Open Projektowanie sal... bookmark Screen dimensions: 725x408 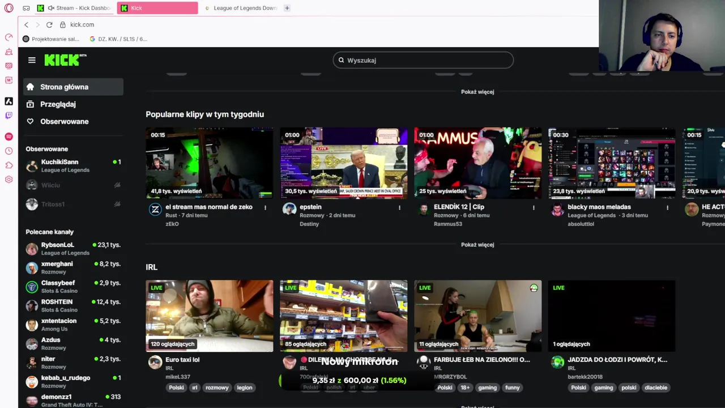pos(51,39)
